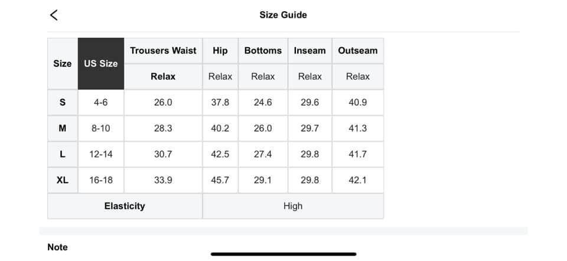Click the Note section heading
The width and height of the screenshot is (567, 261).
57,247
